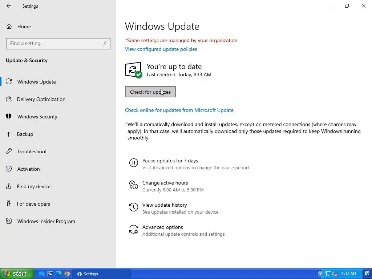Click the Advanced options gear-sync icon

pos(134,230)
